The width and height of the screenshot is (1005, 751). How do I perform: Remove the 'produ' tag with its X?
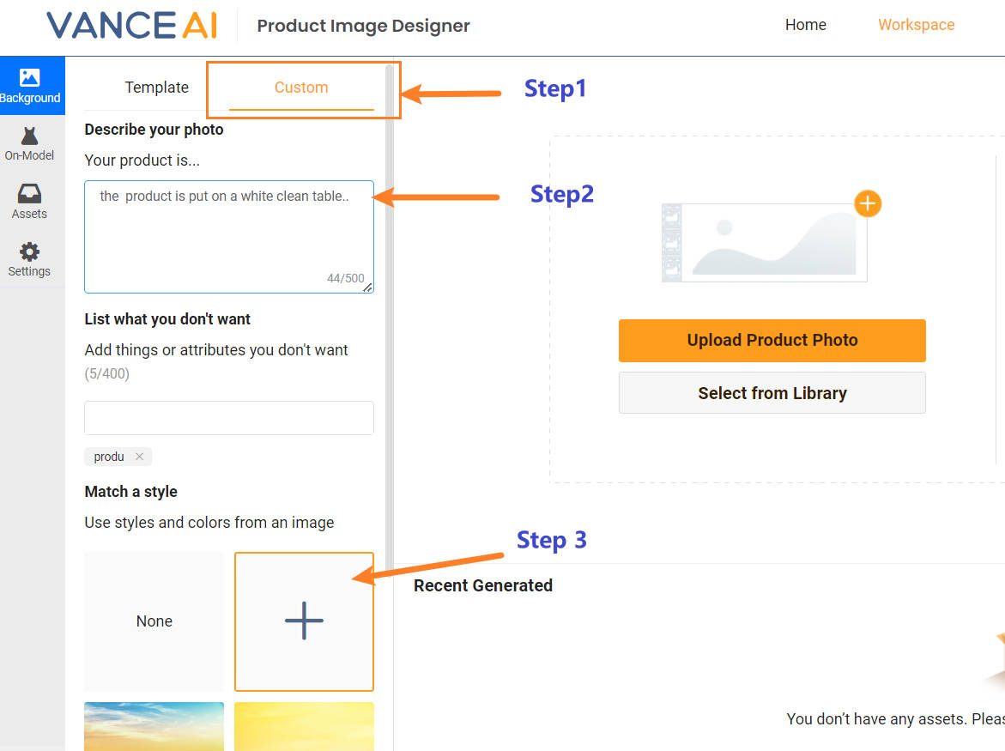139,457
